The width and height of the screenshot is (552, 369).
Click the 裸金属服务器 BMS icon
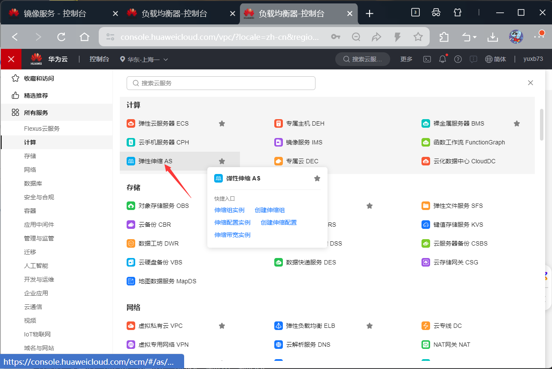pyautogui.click(x=426, y=123)
